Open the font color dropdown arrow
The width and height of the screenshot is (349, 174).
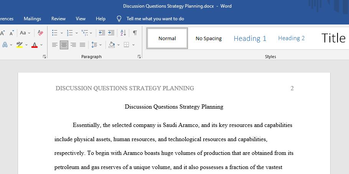pyautogui.click(x=41, y=45)
